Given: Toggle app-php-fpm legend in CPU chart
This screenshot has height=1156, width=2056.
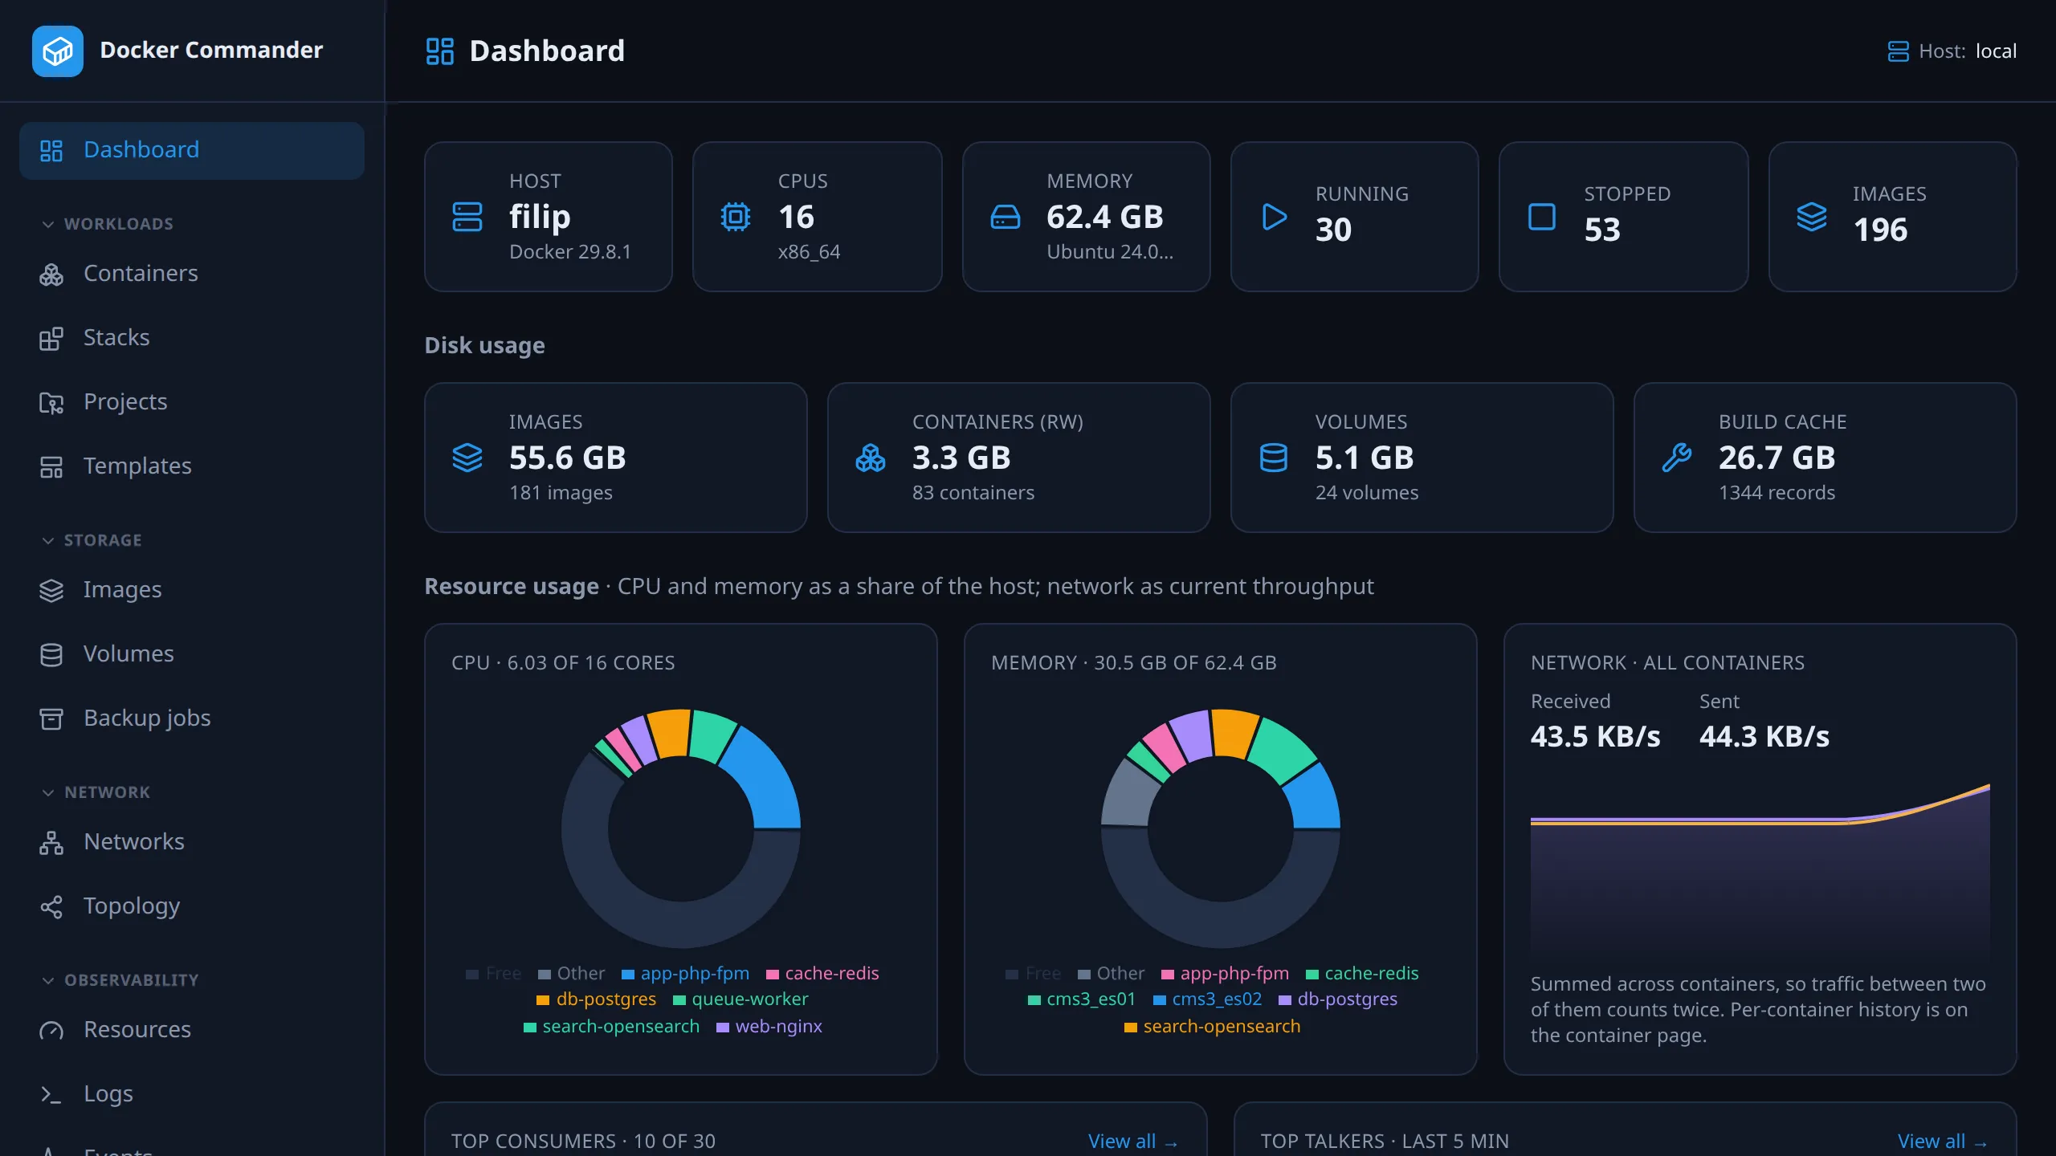Looking at the screenshot, I should 685,974.
